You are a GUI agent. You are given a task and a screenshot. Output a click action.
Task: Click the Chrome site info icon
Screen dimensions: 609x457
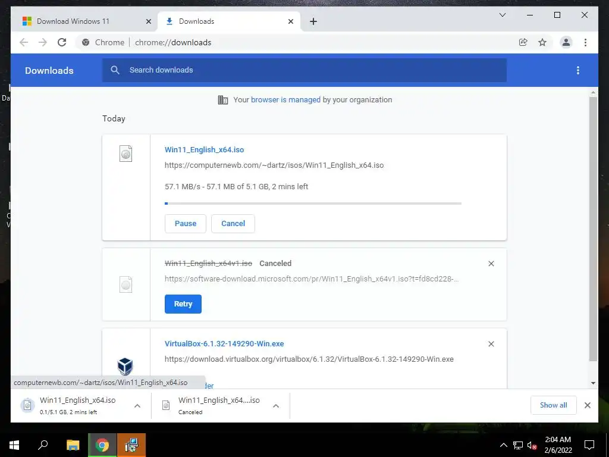coord(86,42)
